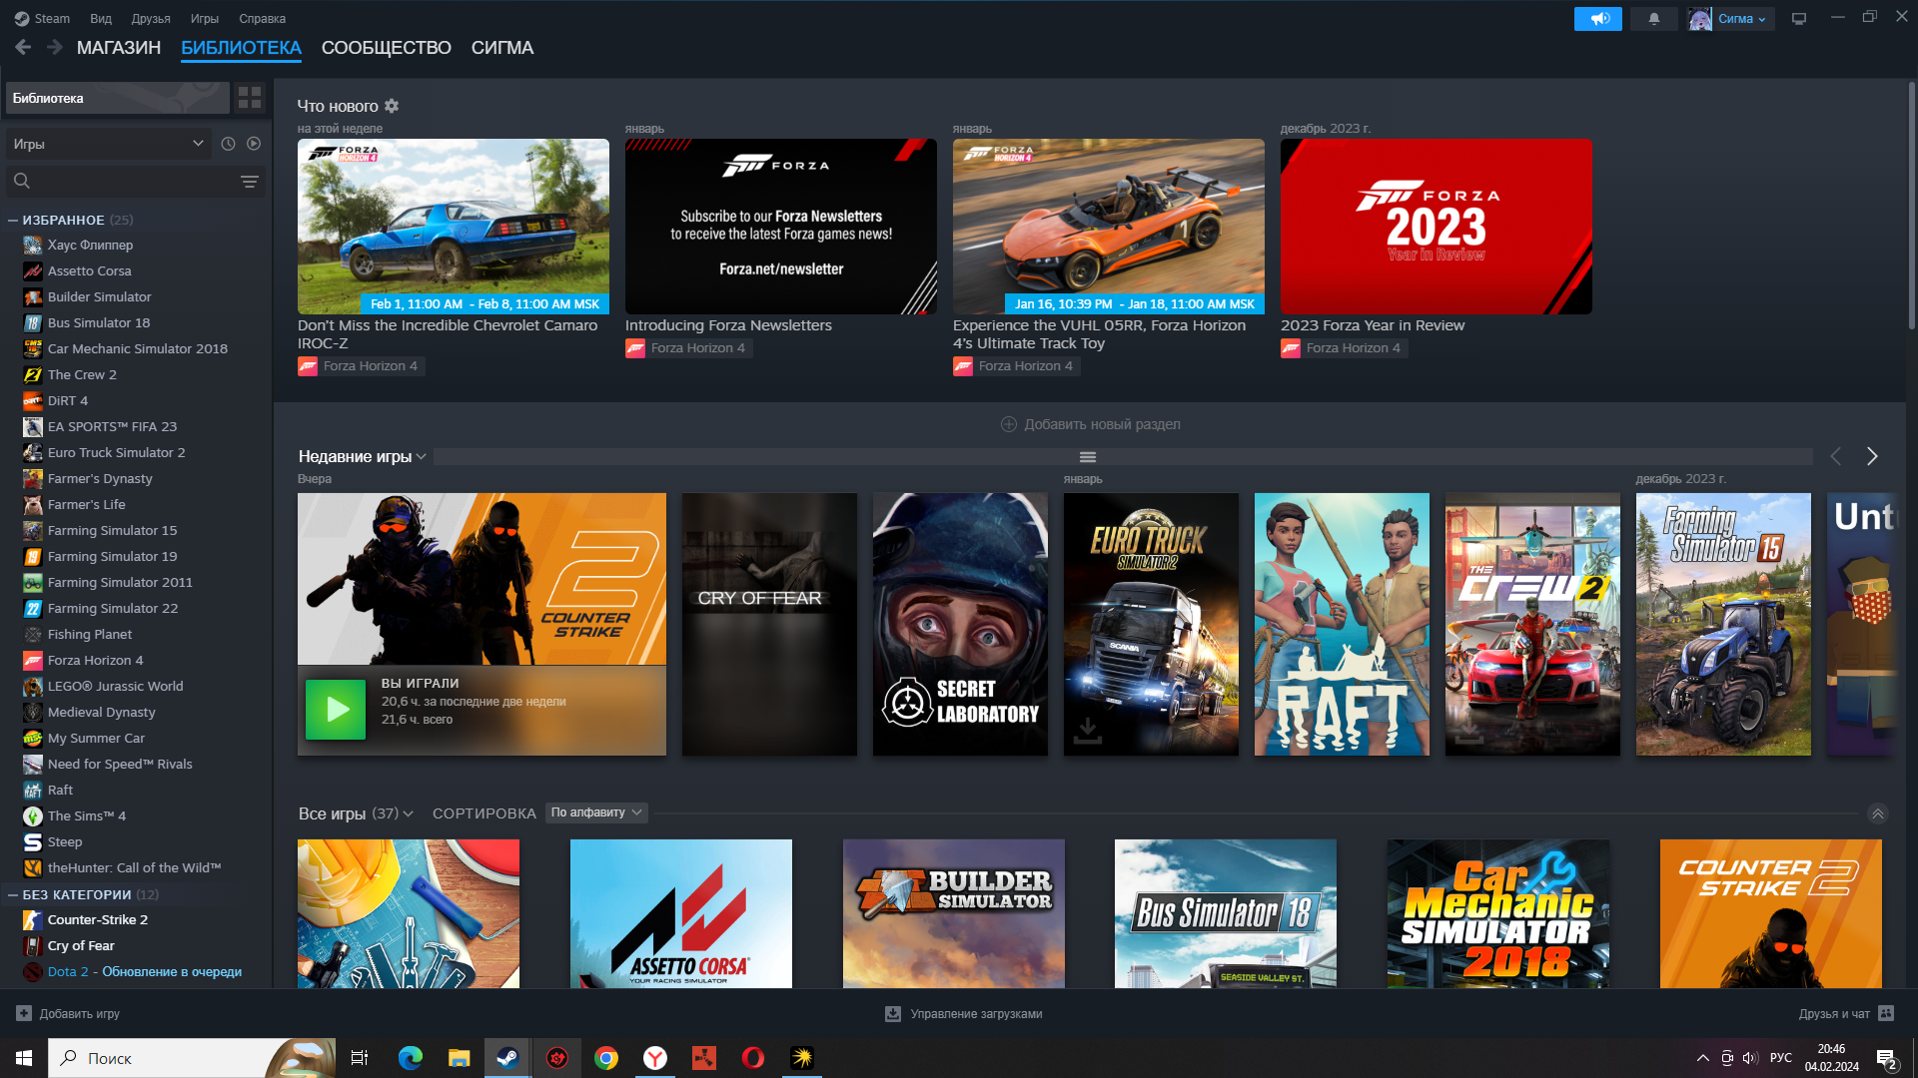The height and width of the screenshot is (1078, 1918).
Task: Click the Euro Truck Simulator 2 download icon
Action: (x=1088, y=732)
